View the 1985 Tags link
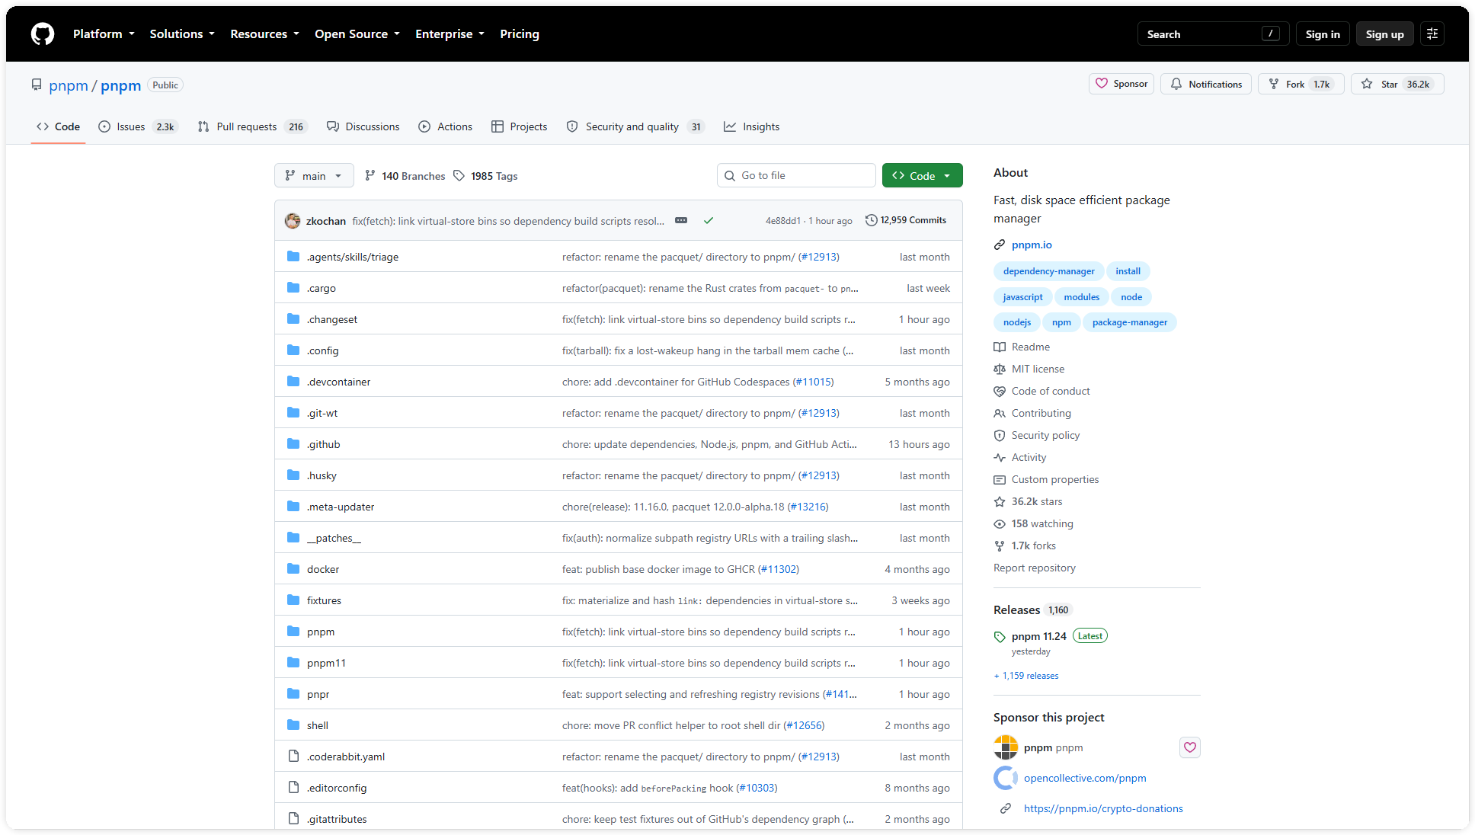The height and width of the screenshot is (835, 1475). (x=485, y=176)
